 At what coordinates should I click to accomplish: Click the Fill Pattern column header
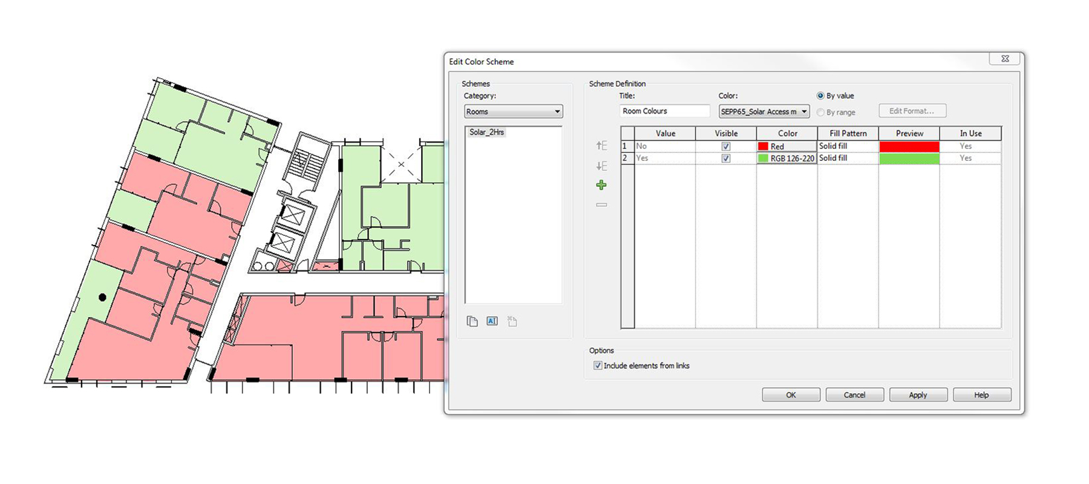point(848,133)
